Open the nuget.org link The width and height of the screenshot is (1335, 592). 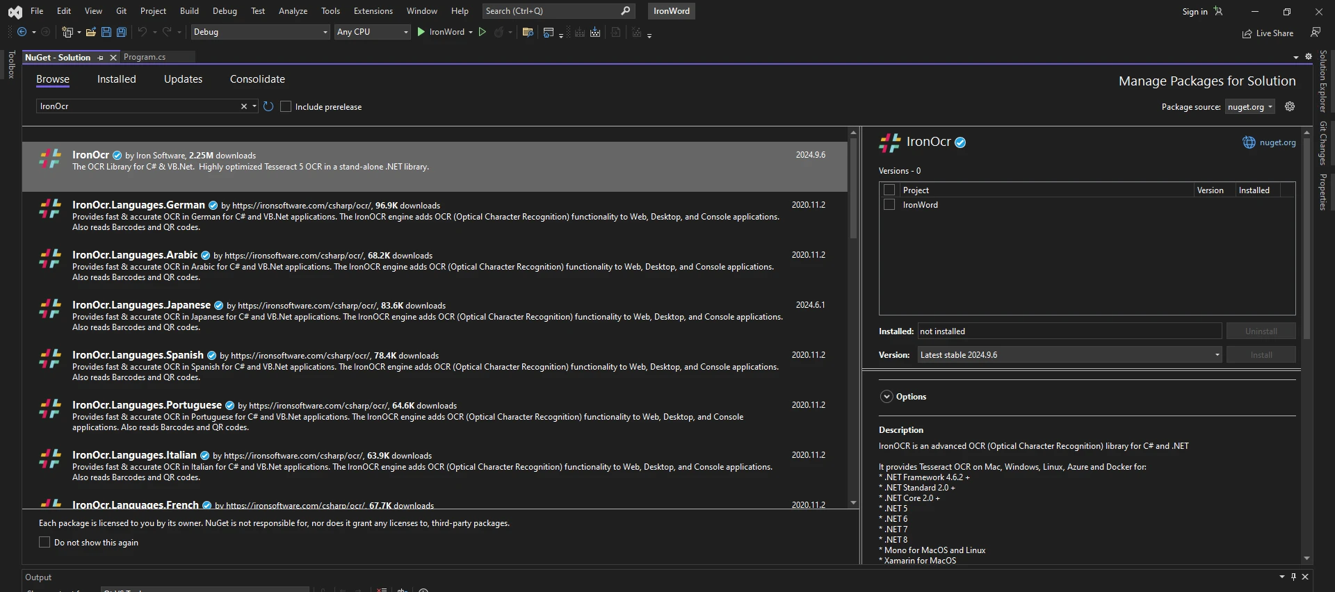tap(1277, 142)
